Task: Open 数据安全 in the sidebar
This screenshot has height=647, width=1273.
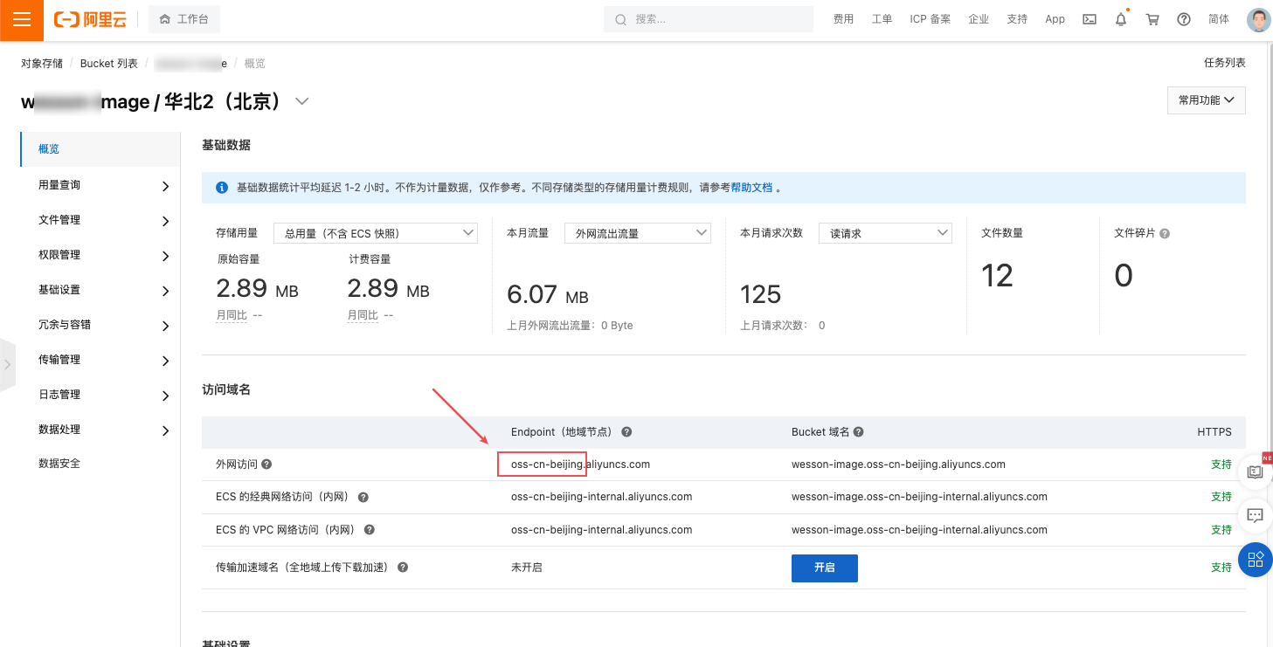Action: pyautogui.click(x=59, y=464)
